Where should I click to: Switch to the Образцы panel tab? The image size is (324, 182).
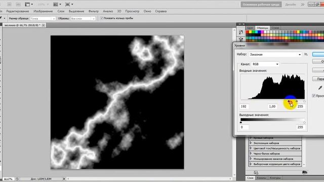tap(262, 28)
